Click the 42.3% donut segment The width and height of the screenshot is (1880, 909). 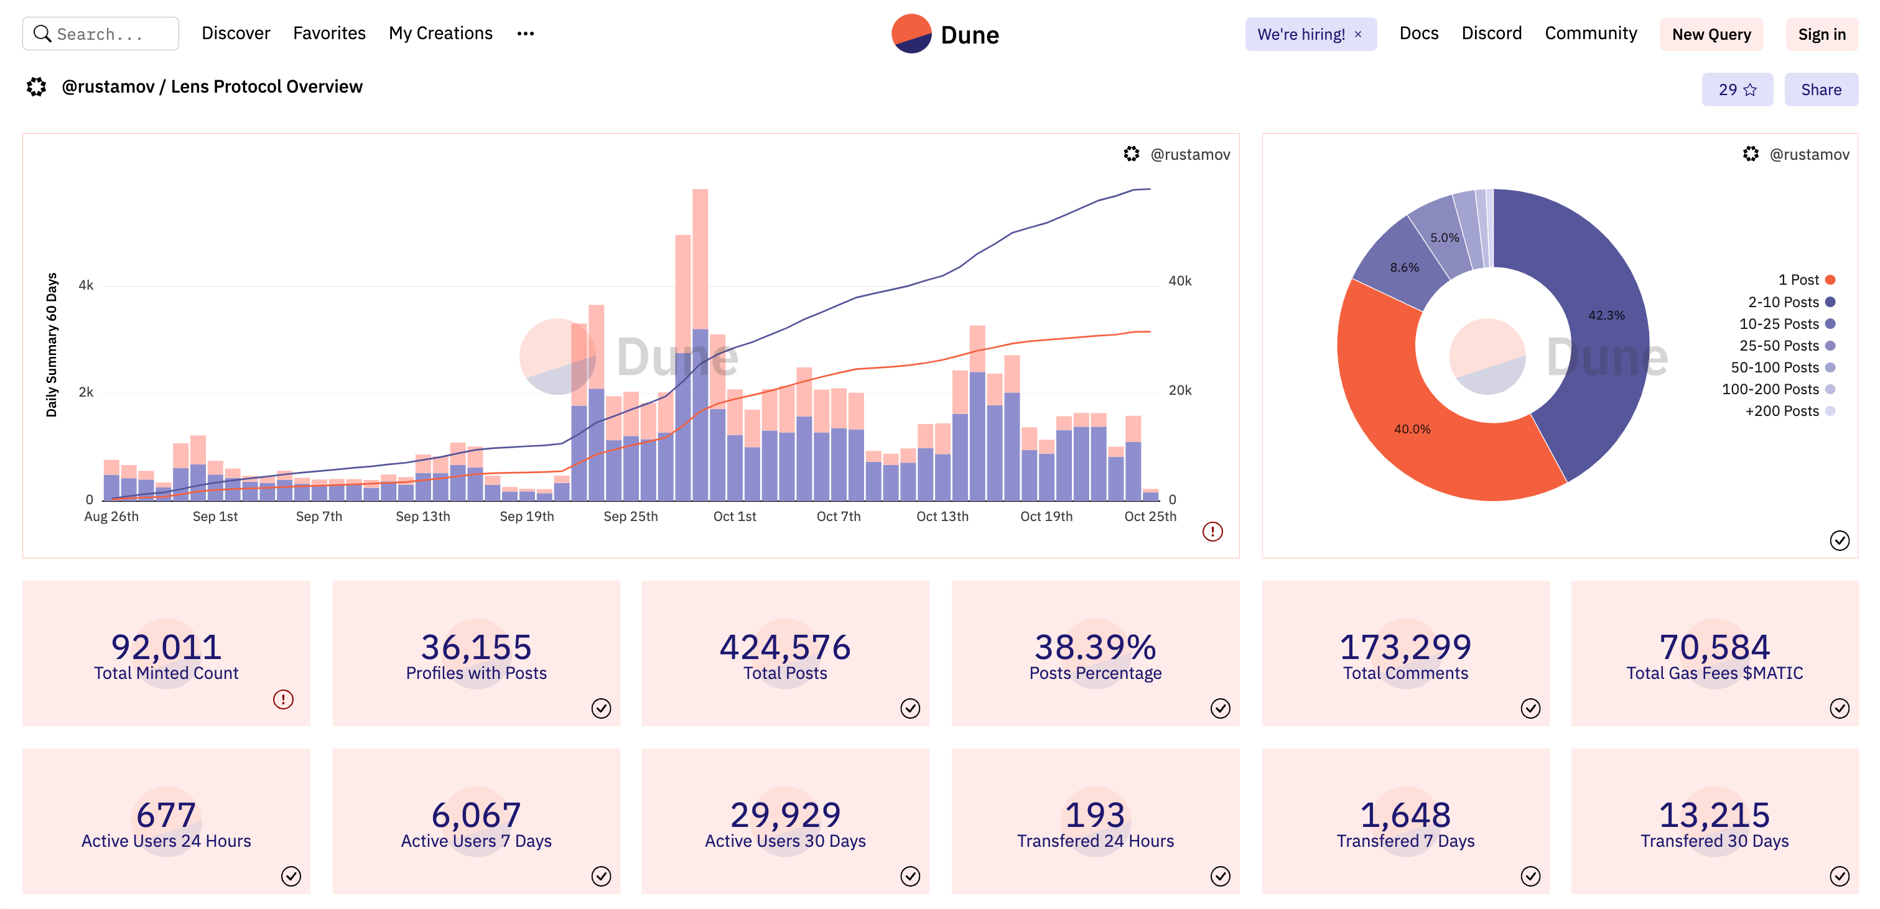pyautogui.click(x=1606, y=315)
